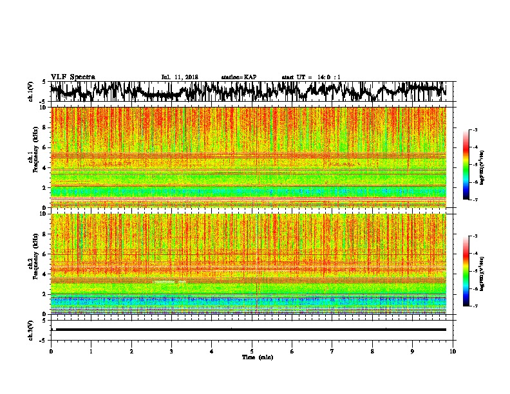Click the "6" kHz tick of ch.2 spectrogram

coord(46,254)
